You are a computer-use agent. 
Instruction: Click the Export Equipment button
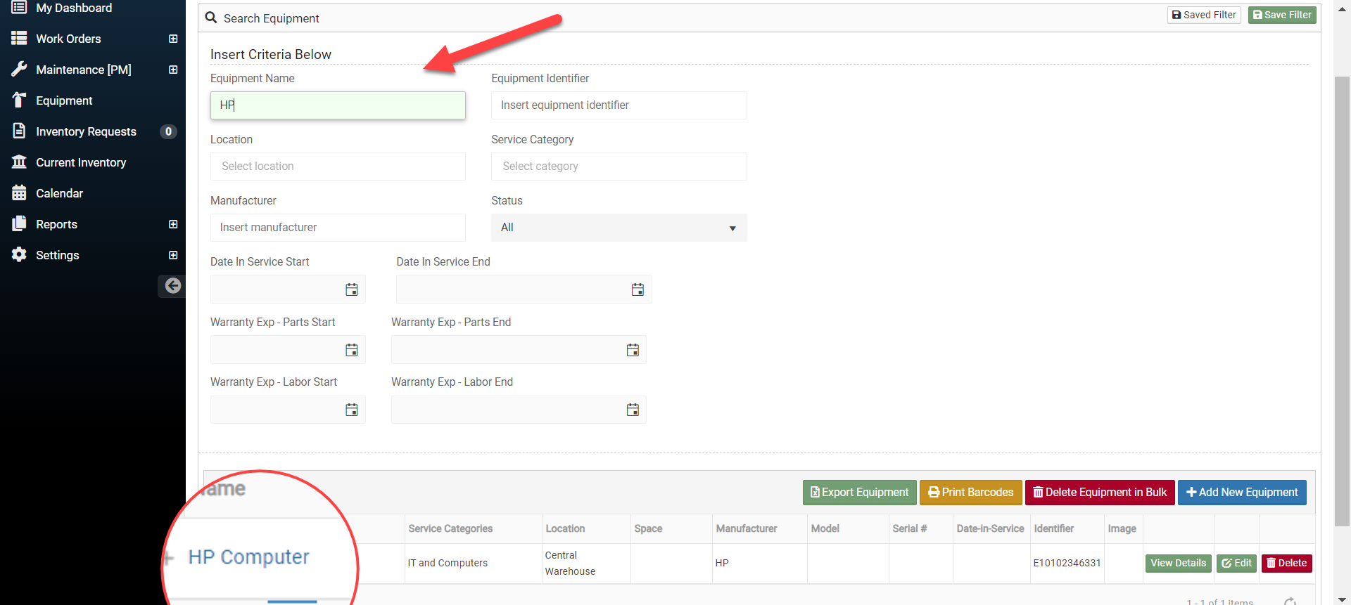click(x=859, y=493)
